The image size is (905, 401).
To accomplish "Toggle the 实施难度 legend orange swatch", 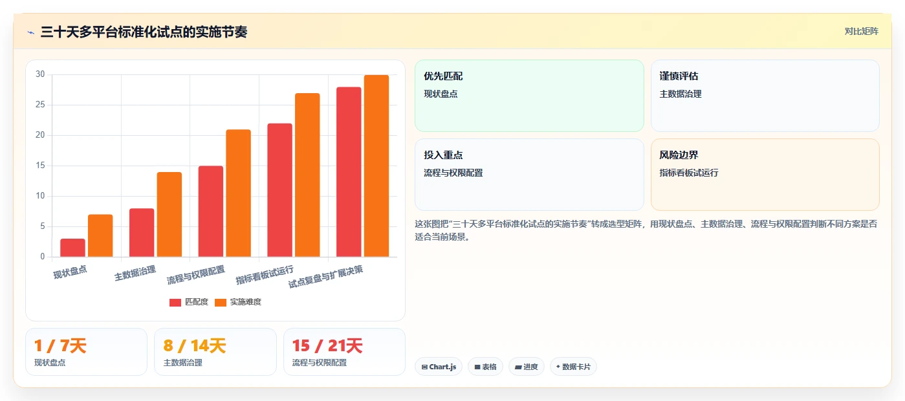I will [x=221, y=303].
